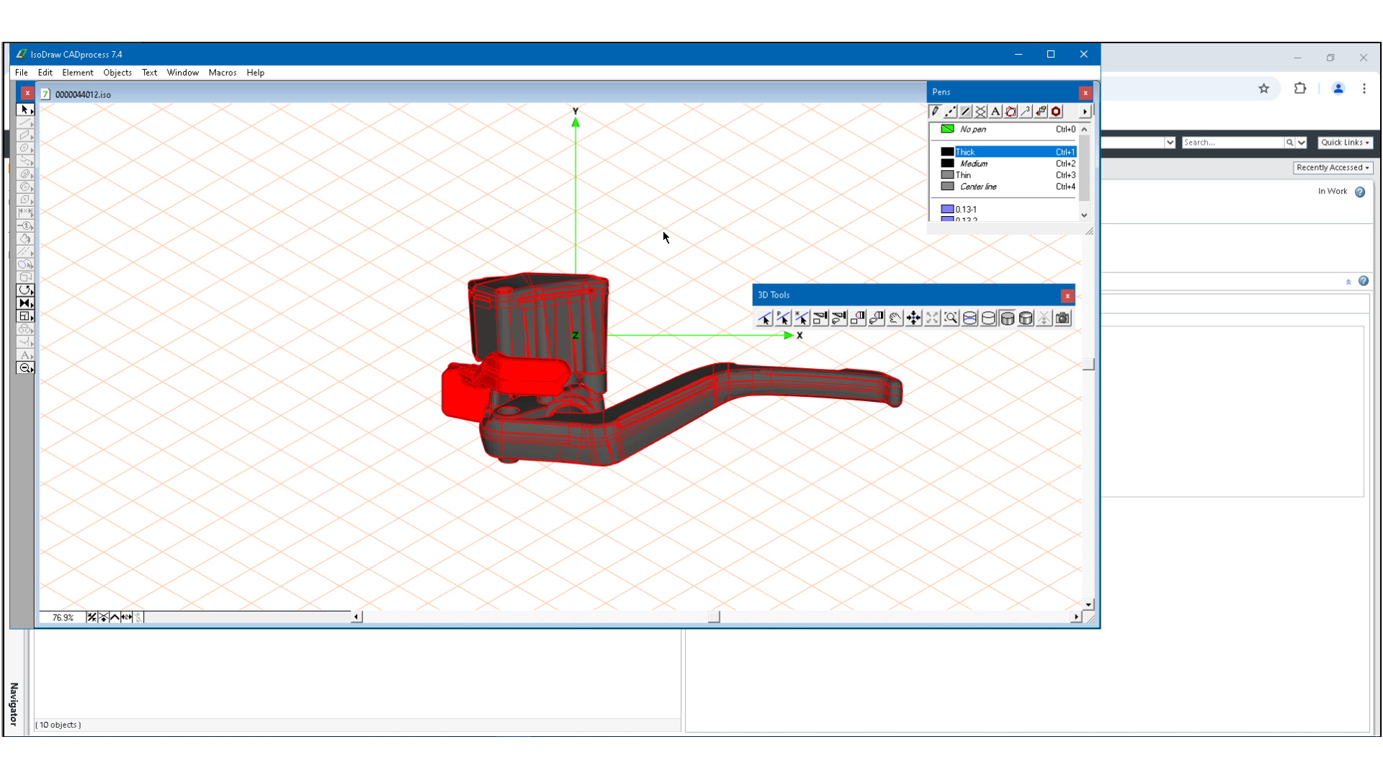Click the four-arrow move tool in 3D Tools
This screenshot has width=1383, height=778.
(x=913, y=318)
